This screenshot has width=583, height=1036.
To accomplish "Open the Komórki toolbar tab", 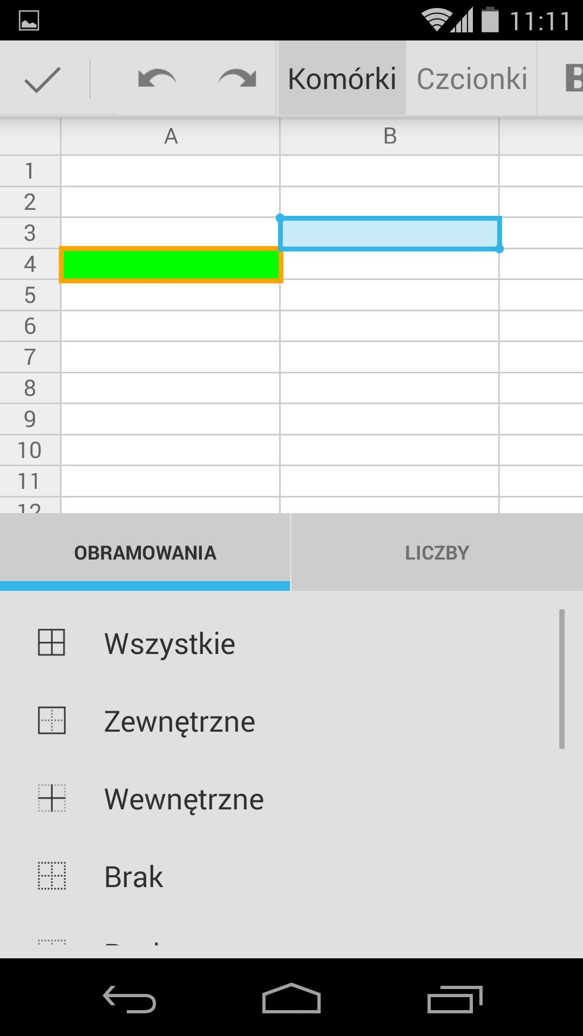I will pyautogui.click(x=342, y=79).
